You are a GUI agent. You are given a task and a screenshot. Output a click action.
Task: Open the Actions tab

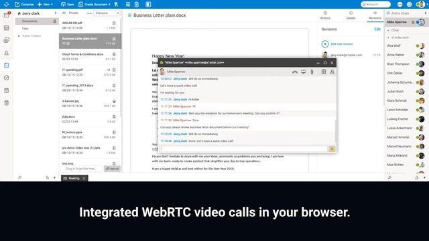point(325,15)
